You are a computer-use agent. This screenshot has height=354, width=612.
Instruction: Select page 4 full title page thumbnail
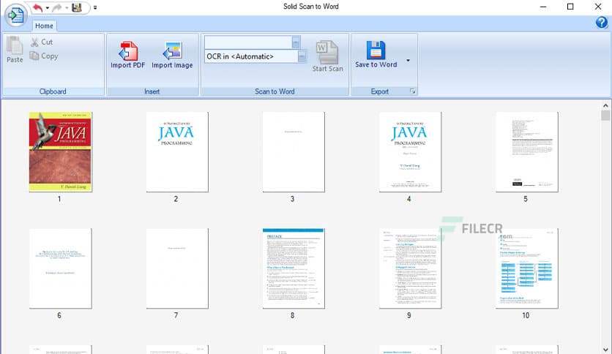410,151
